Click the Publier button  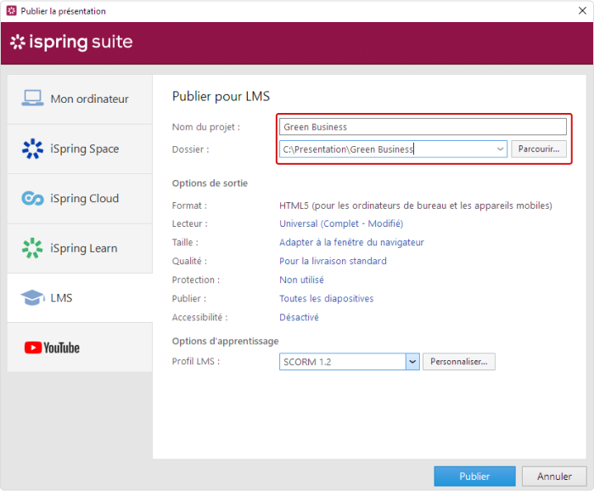(474, 477)
